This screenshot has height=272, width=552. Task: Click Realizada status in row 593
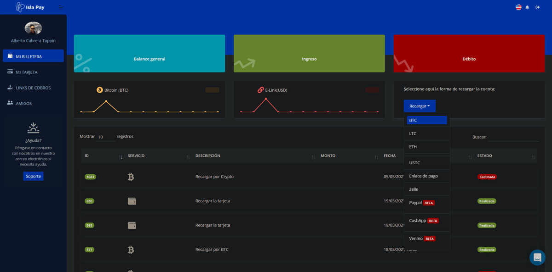487,225
